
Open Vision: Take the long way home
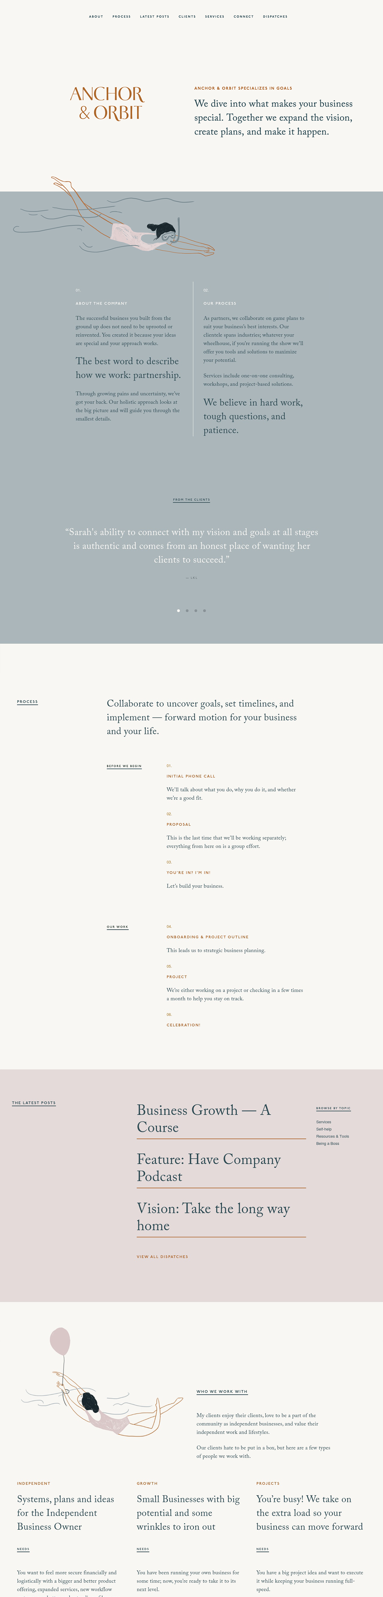pyautogui.click(x=213, y=1216)
